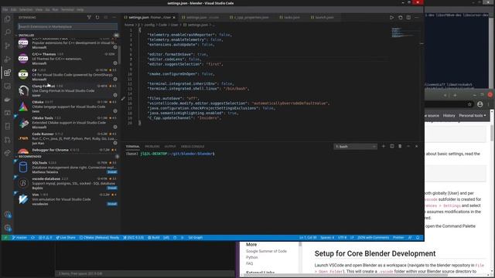
Task: Focus Search Extensions in Marketplace field
Action: (x=67, y=26)
